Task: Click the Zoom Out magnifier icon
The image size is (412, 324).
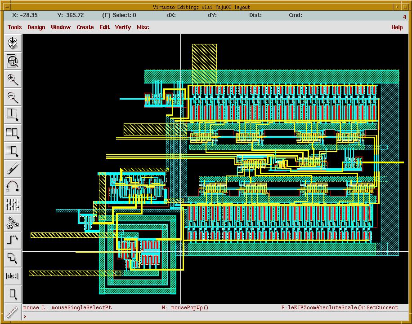Action: (13, 96)
